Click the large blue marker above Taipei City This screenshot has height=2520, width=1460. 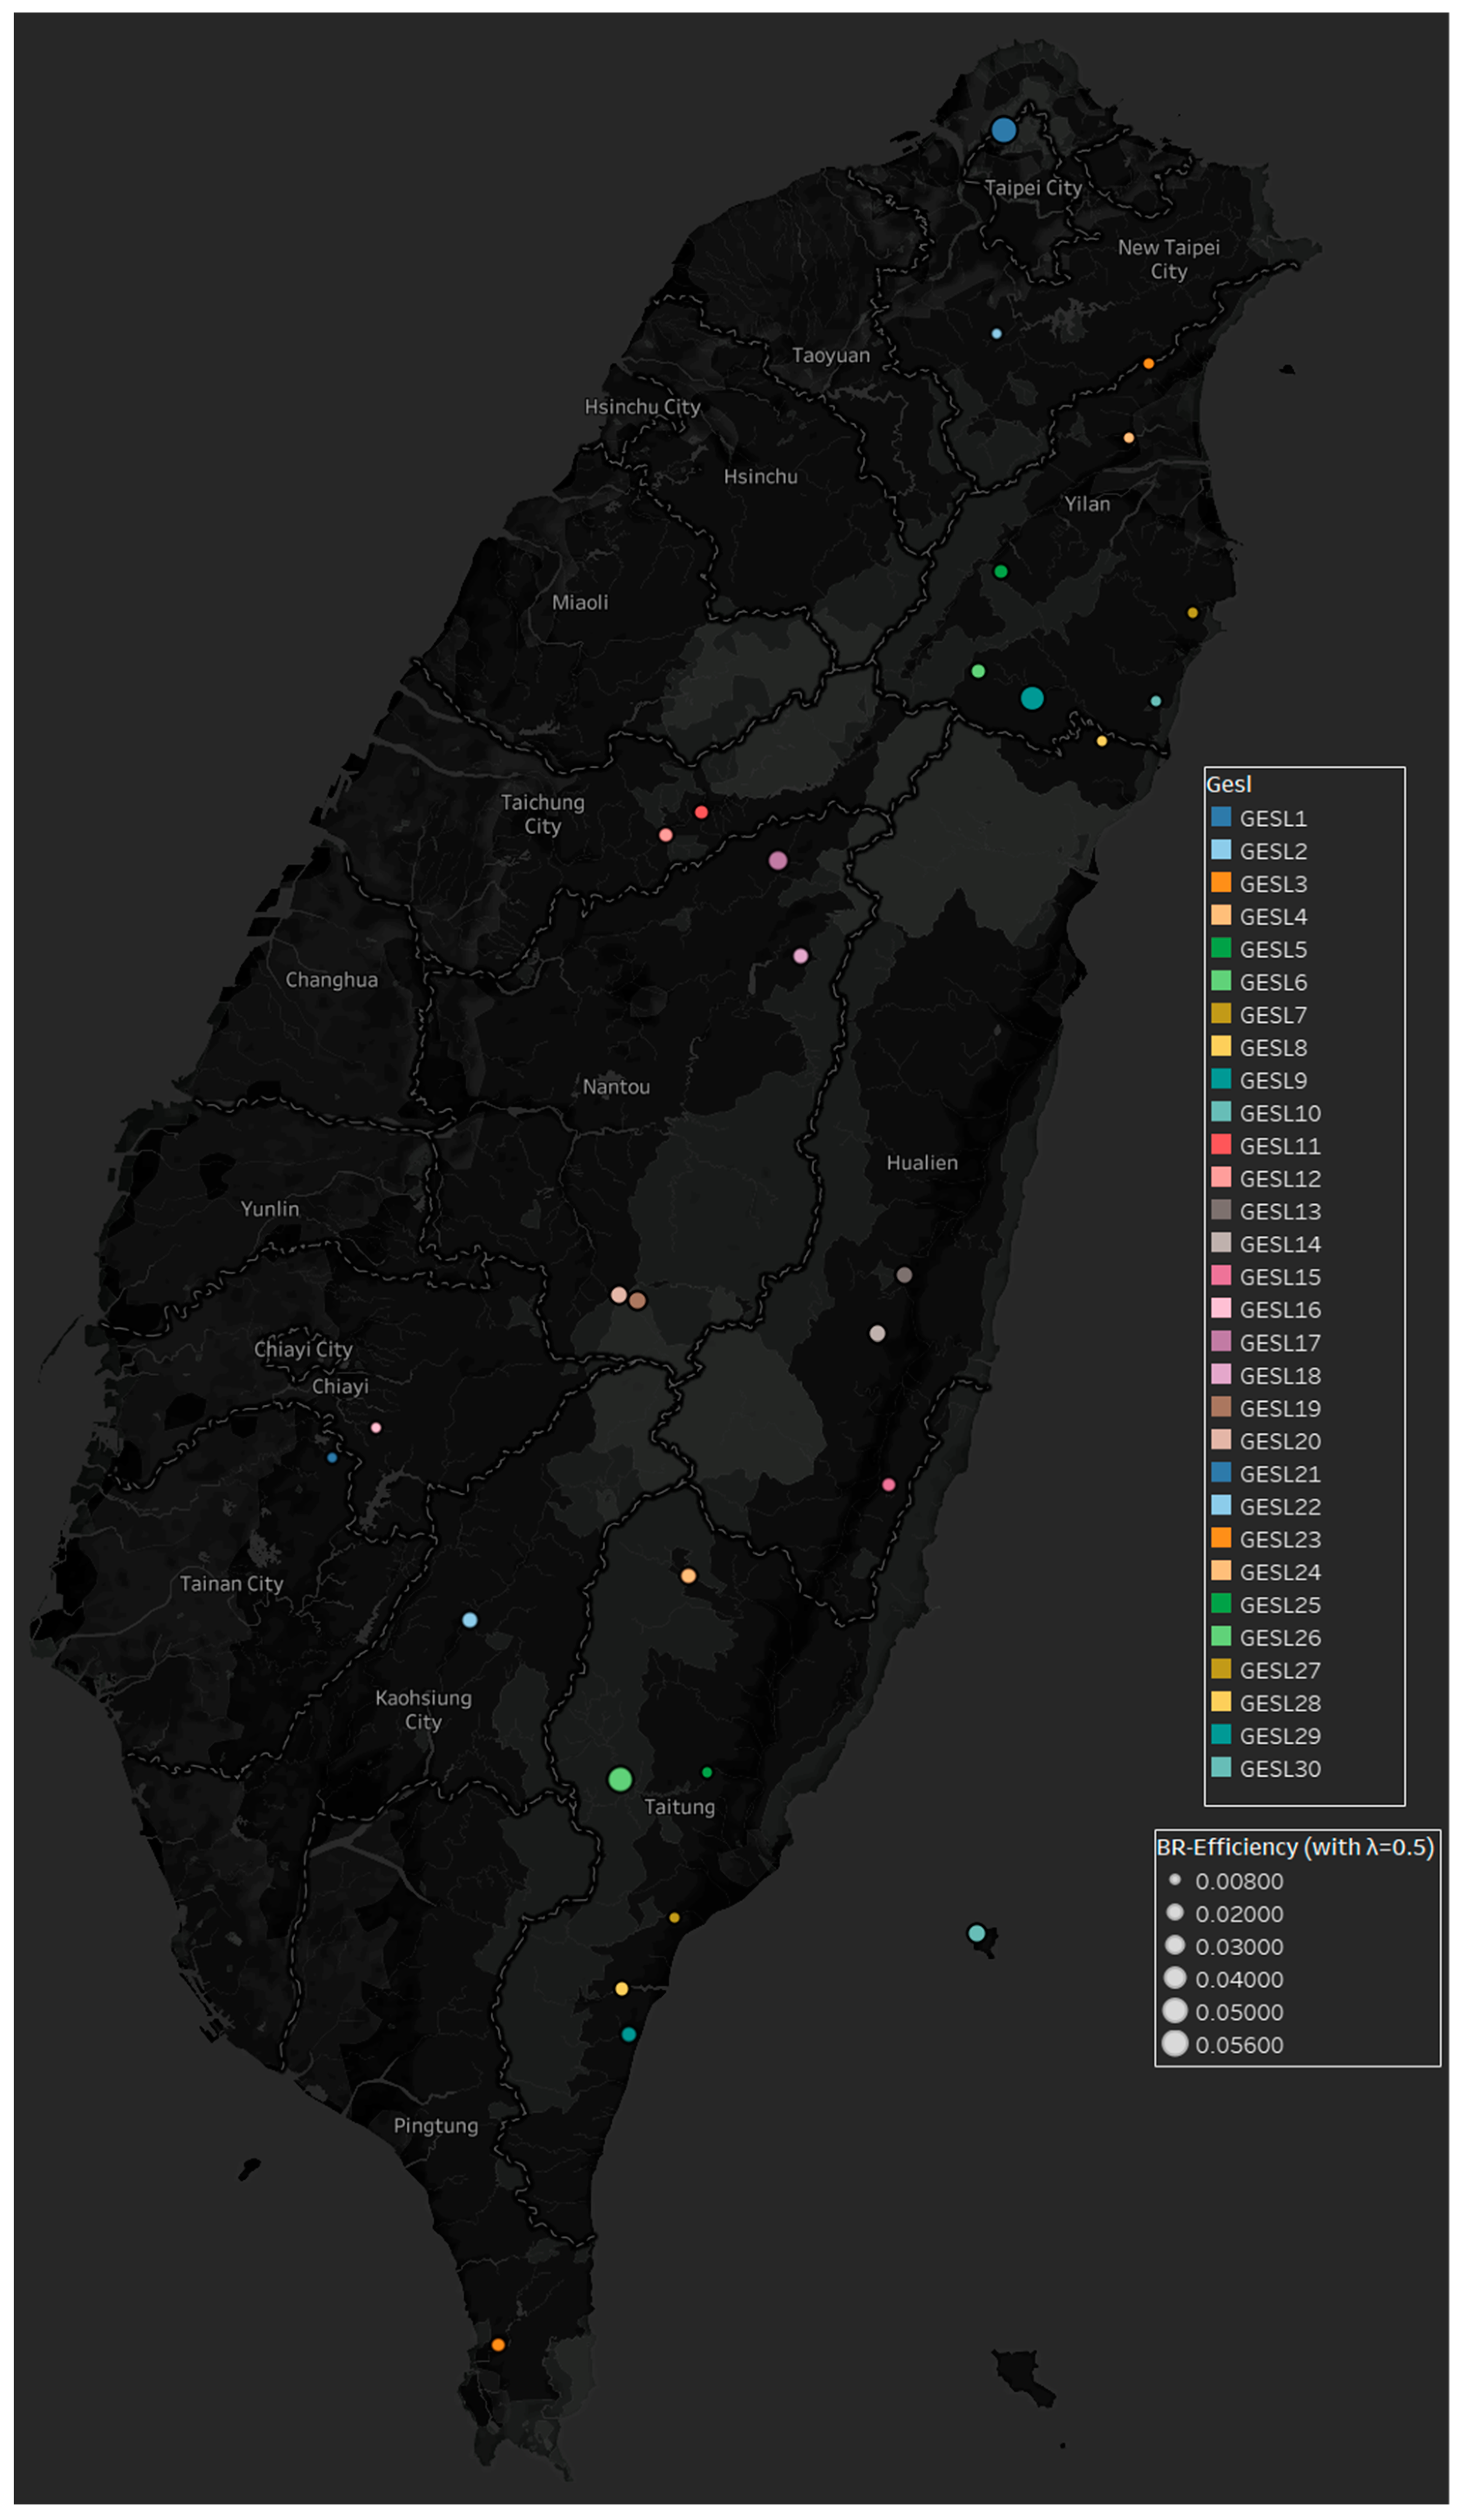pyautogui.click(x=1003, y=130)
